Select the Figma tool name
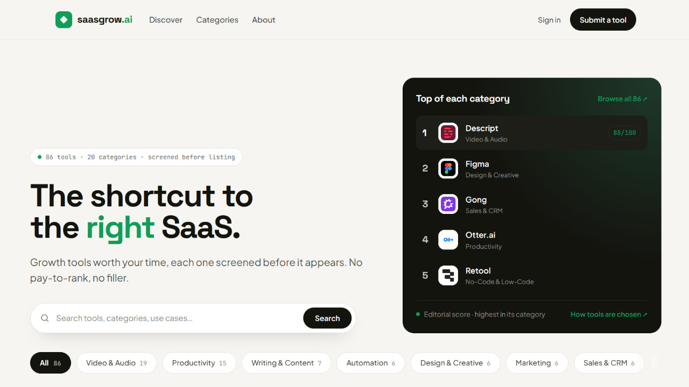 click(x=477, y=164)
